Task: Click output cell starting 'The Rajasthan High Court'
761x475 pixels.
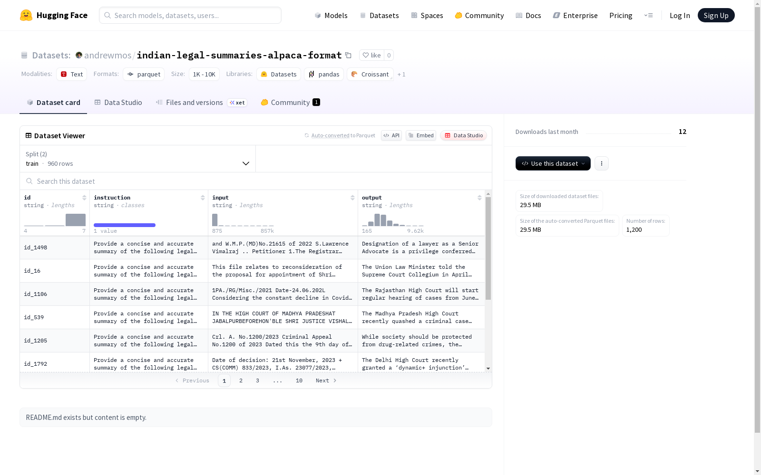Action: point(421,294)
